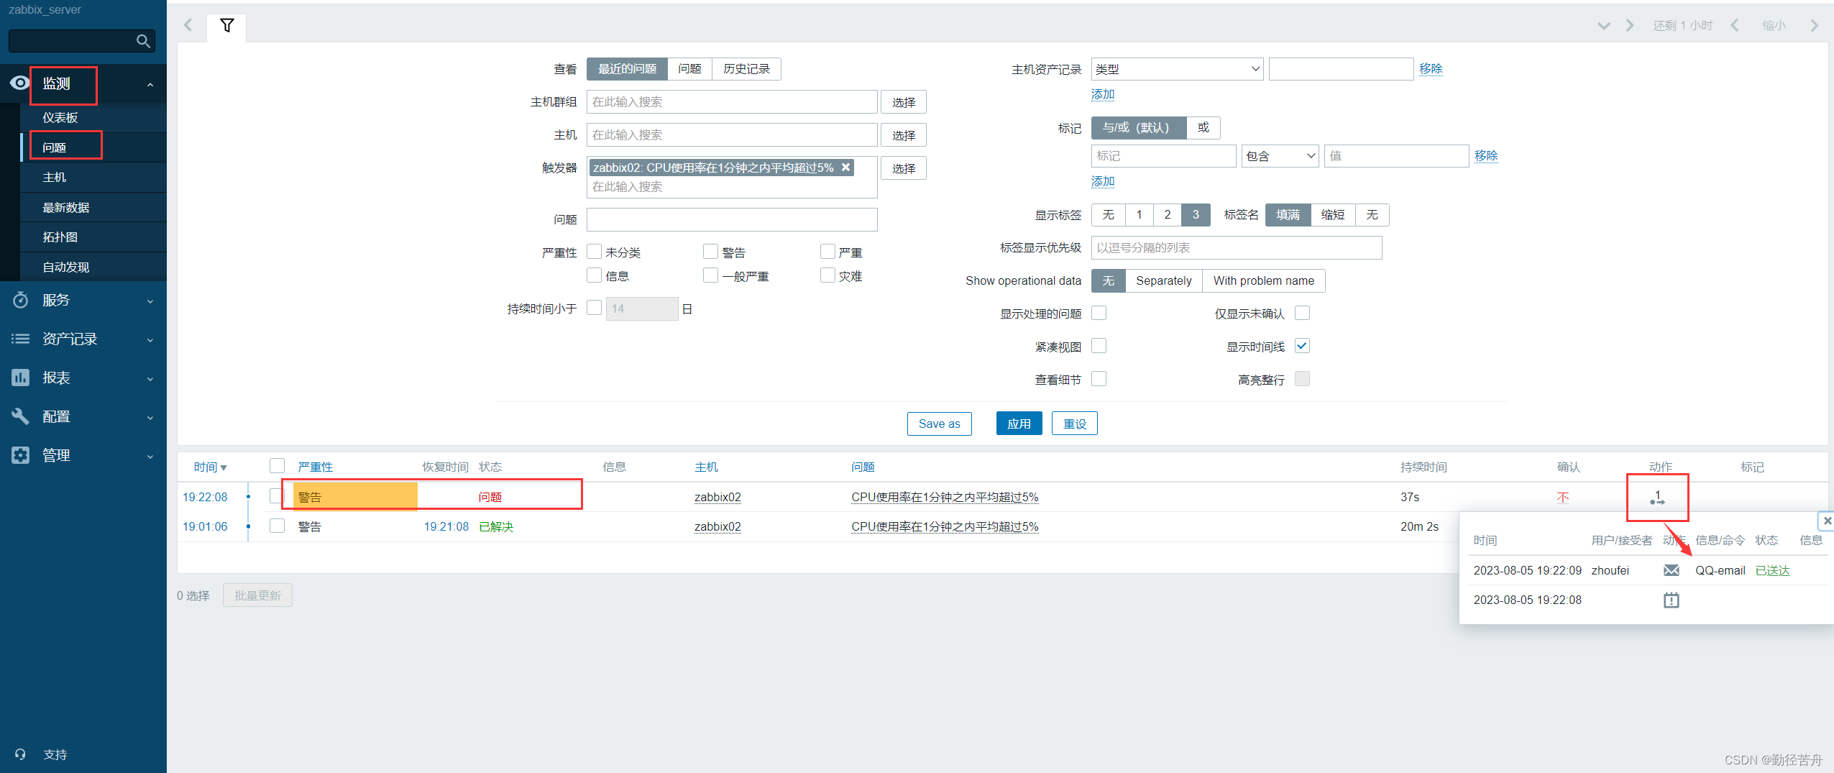Collapse the 监测 menu chevron
This screenshot has height=773, width=1834.
pyautogui.click(x=150, y=85)
